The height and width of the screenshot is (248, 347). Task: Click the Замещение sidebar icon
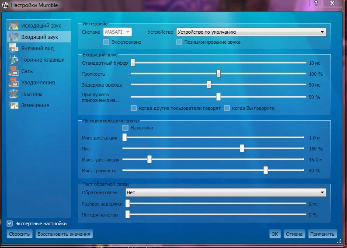click(14, 105)
